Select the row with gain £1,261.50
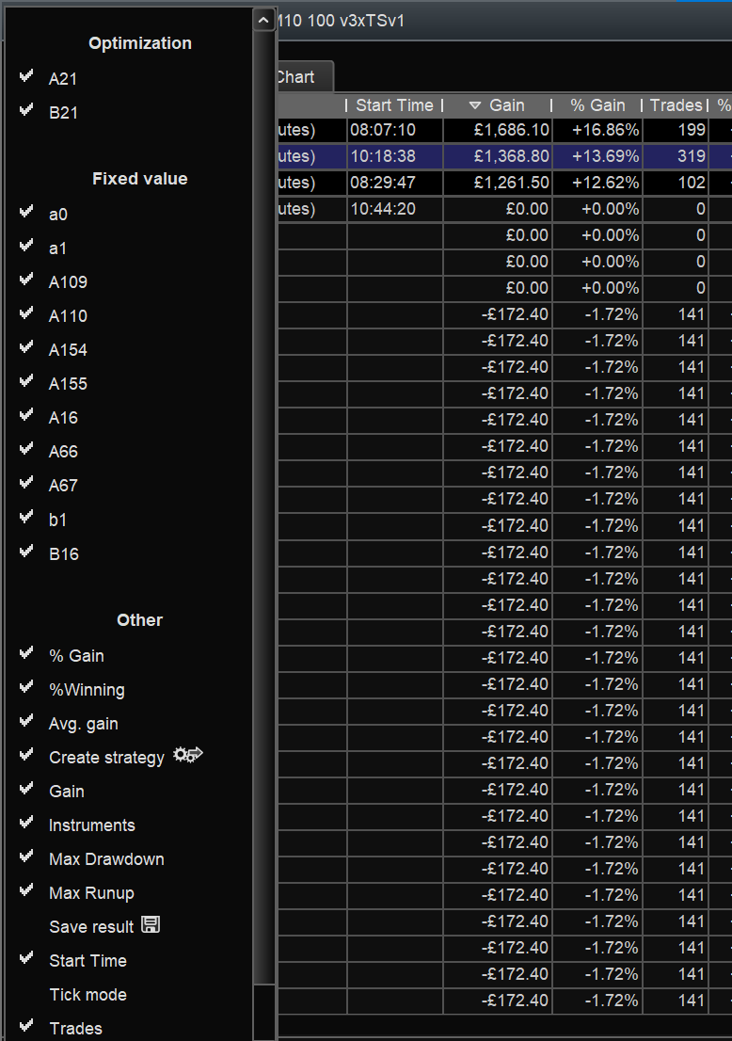The image size is (732, 1041). point(504,183)
